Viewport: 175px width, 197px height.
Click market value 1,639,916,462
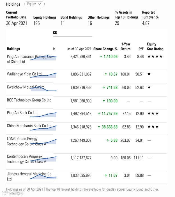[81, 87]
